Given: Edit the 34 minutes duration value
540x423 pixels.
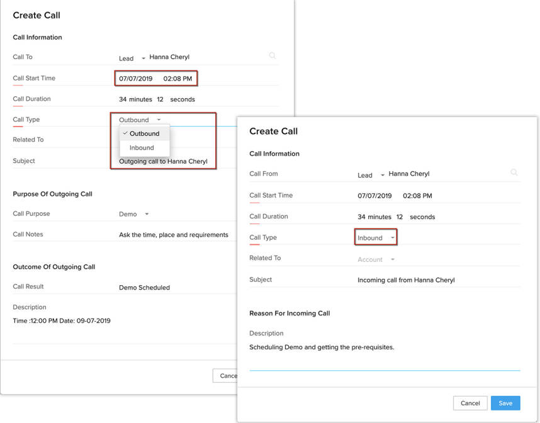Looking at the screenshot, I should (124, 99).
